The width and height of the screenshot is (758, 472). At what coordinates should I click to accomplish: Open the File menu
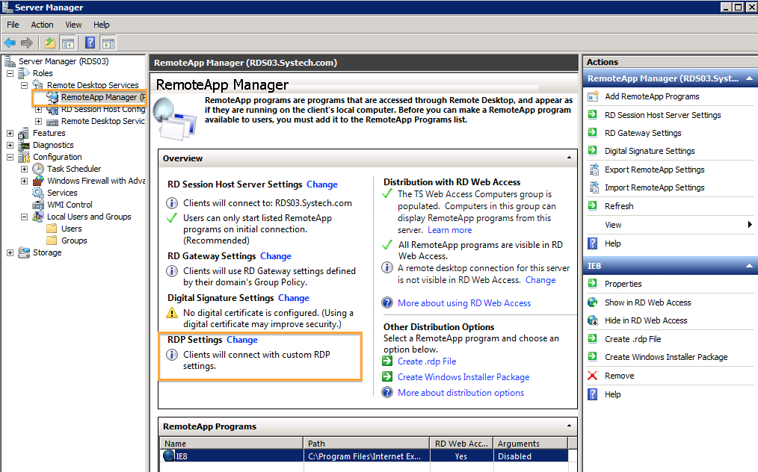click(x=13, y=25)
